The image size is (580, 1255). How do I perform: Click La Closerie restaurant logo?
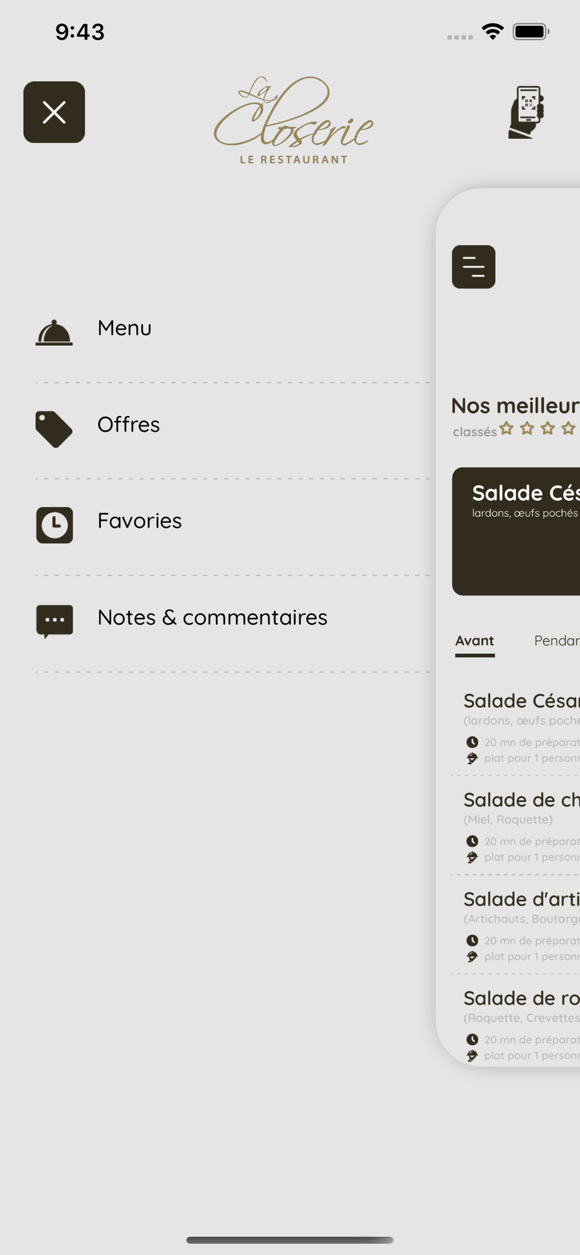293,119
